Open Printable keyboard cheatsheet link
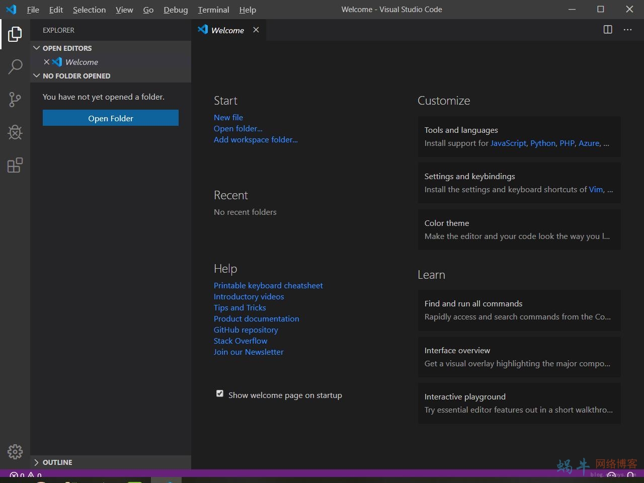The height and width of the screenshot is (483, 644). pos(268,285)
